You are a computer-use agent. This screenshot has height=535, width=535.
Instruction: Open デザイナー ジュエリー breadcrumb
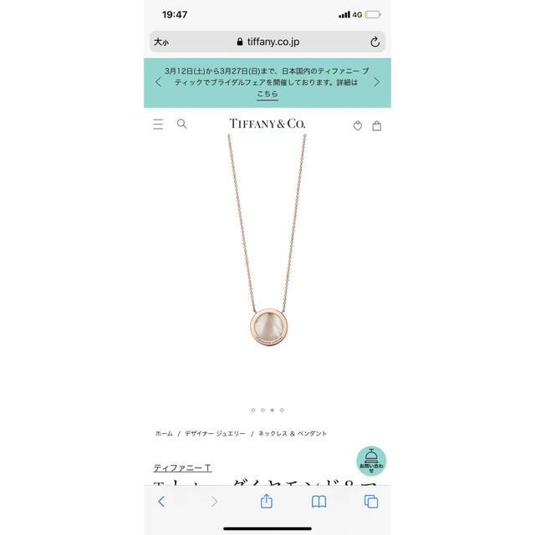click(x=215, y=433)
